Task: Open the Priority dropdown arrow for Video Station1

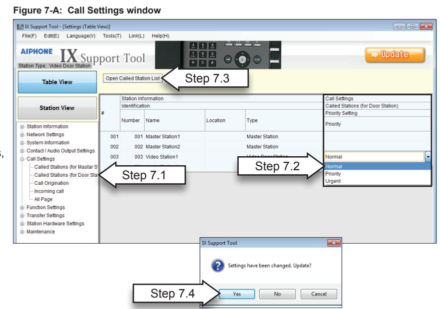Action: tap(428, 157)
